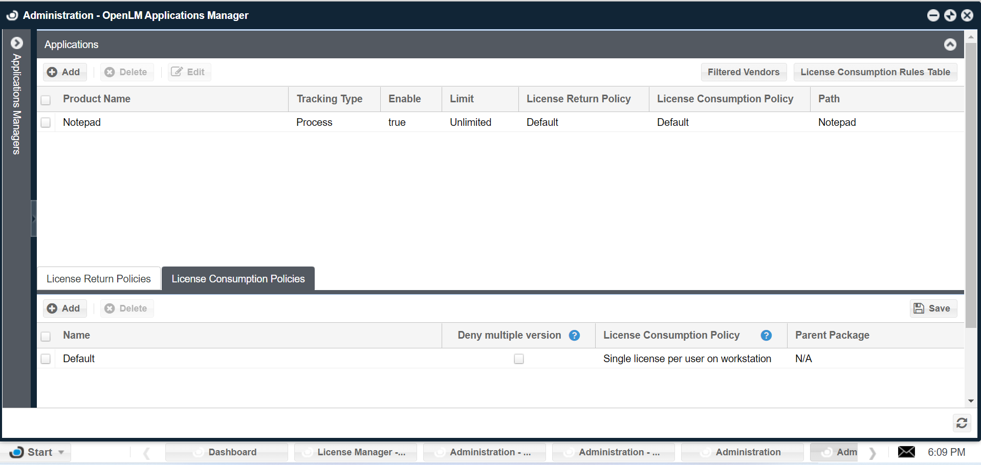
Task: Open the mail envelope icon in taskbar
Action: click(x=906, y=452)
